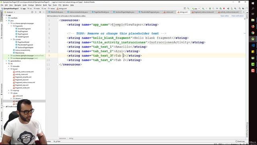Toggle the Build Variants side tab
This screenshot has width=257, height=145.
click(2, 89)
